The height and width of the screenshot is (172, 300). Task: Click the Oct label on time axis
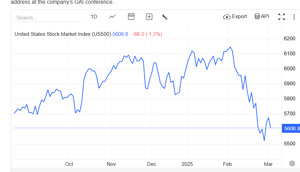tap(69, 164)
